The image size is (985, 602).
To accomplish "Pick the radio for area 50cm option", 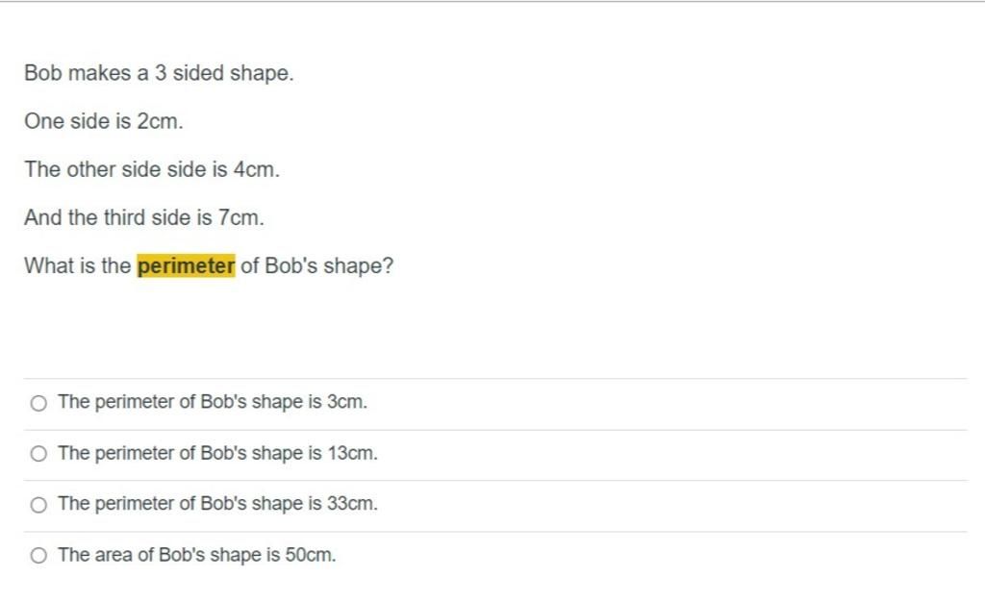I will [x=38, y=556].
